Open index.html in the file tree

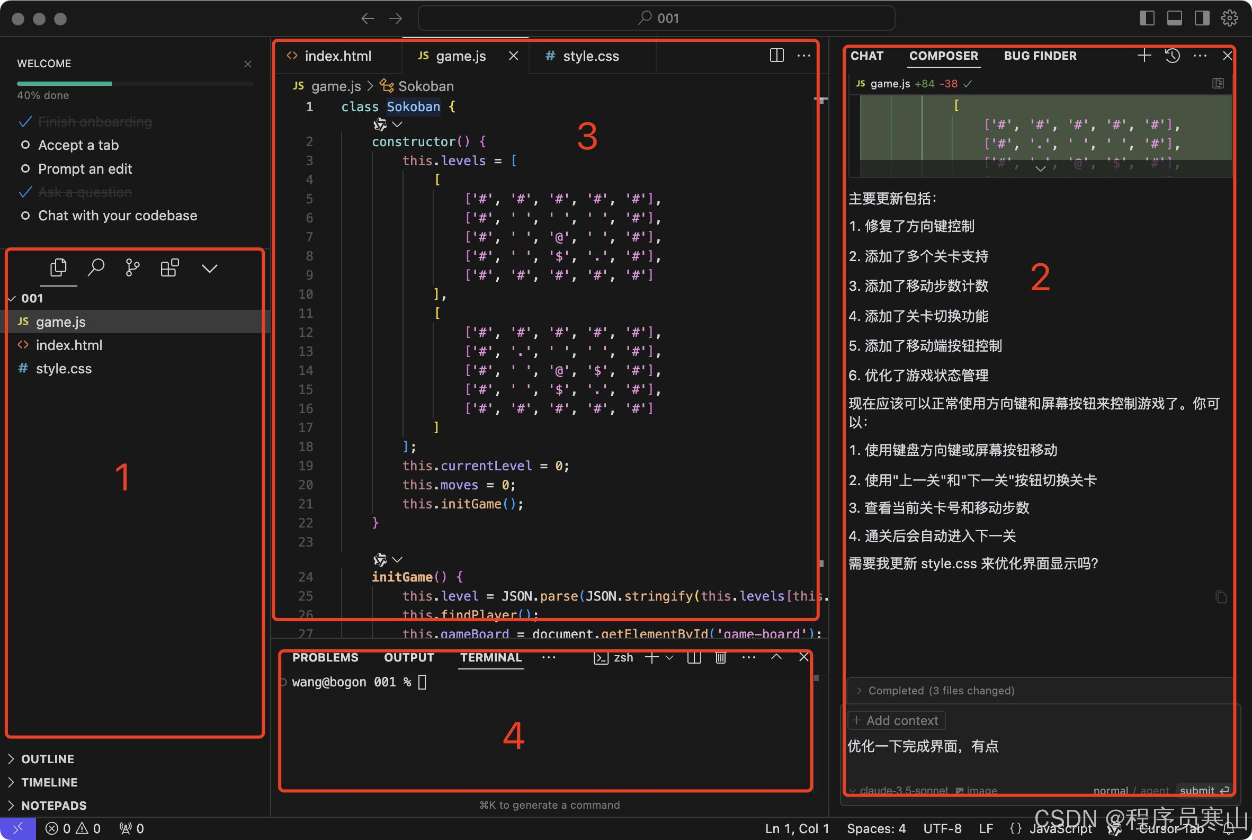coord(68,345)
